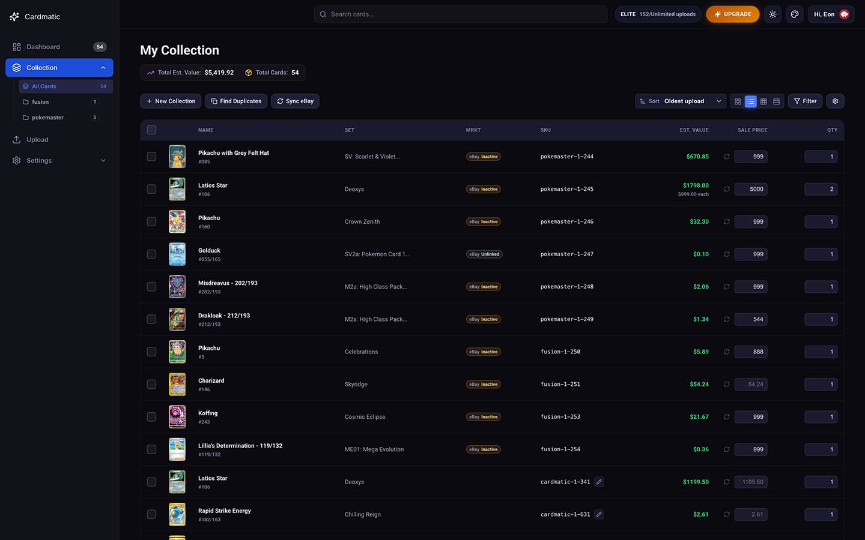Click Lillie's Determination - 119/132 name

click(240, 446)
